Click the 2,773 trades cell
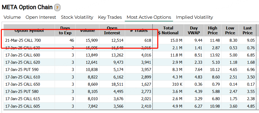 pyautogui.click(x=146, y=92)
